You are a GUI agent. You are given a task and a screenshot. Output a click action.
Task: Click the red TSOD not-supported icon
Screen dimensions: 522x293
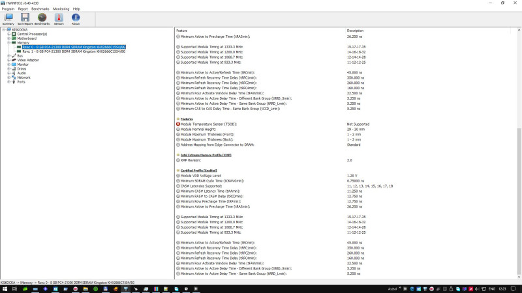coord(178,124)
